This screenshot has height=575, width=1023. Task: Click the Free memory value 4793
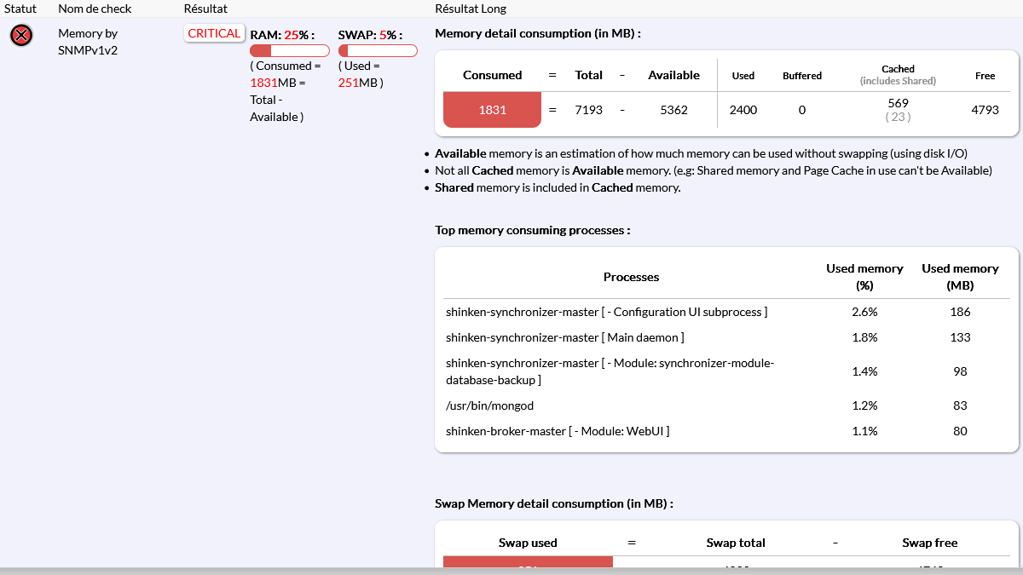tap(985, 110)
